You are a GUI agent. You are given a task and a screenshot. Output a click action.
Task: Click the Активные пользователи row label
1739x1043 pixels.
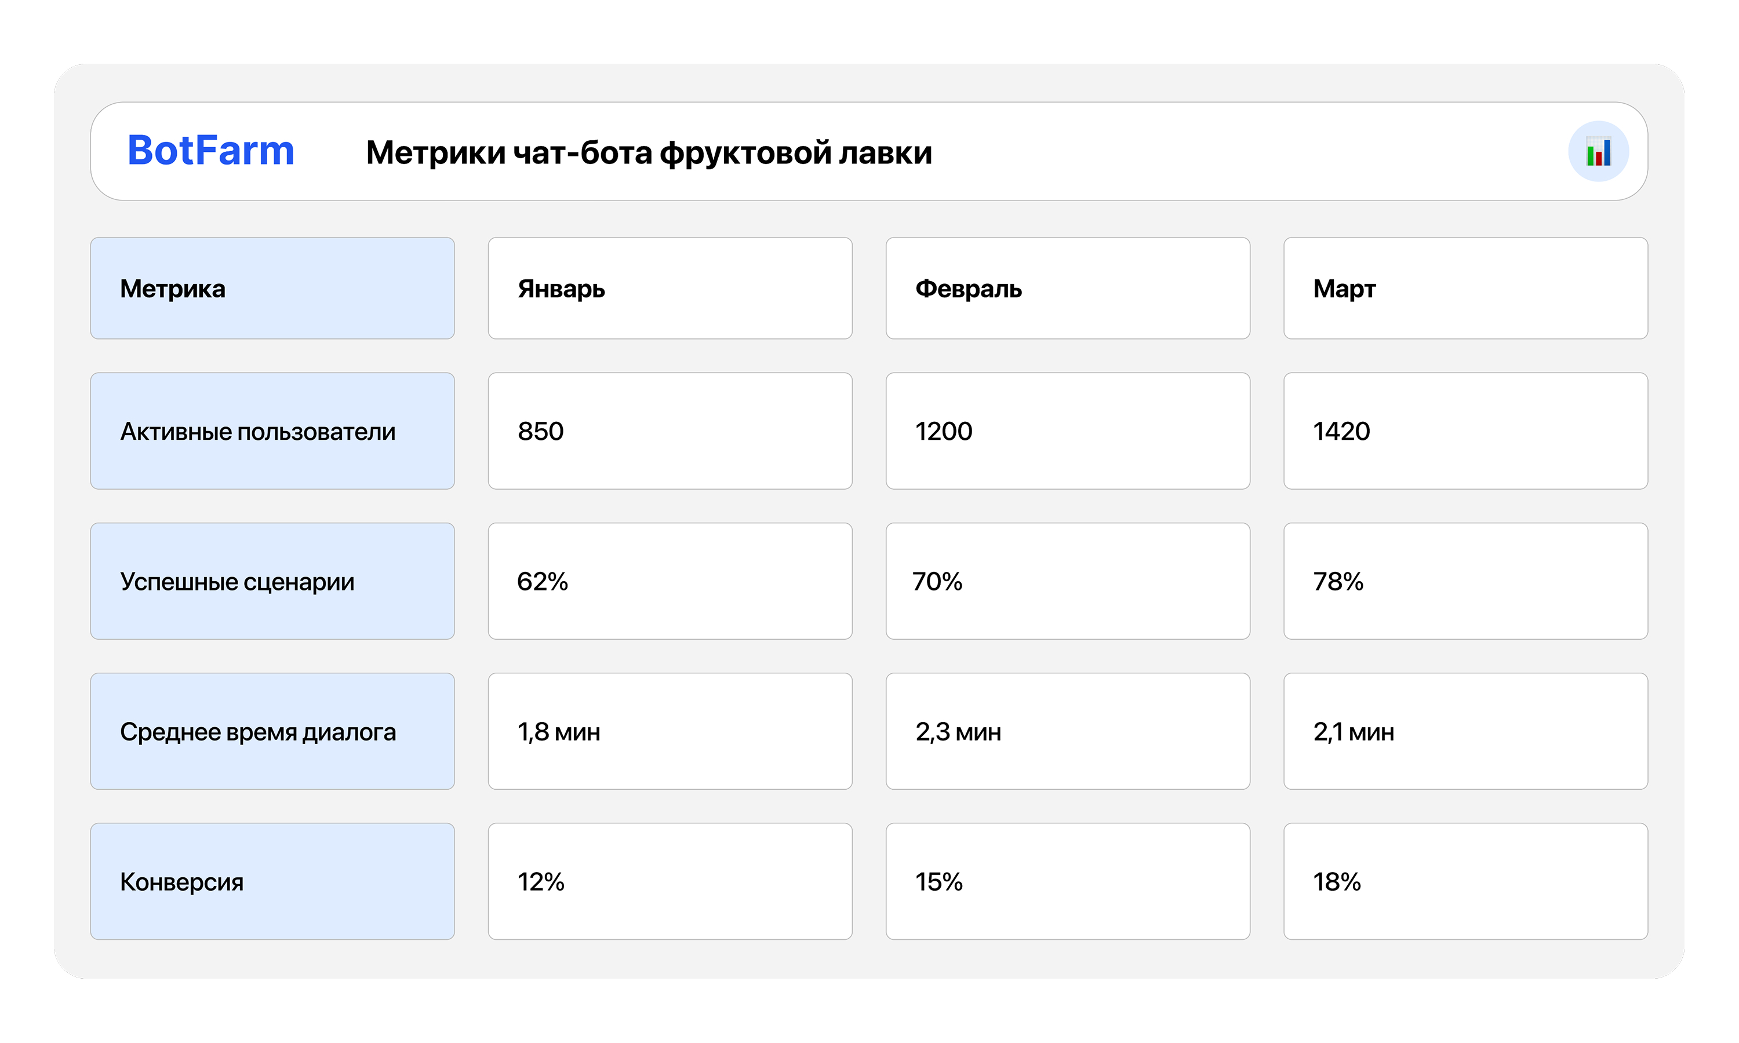click(272, 431)
